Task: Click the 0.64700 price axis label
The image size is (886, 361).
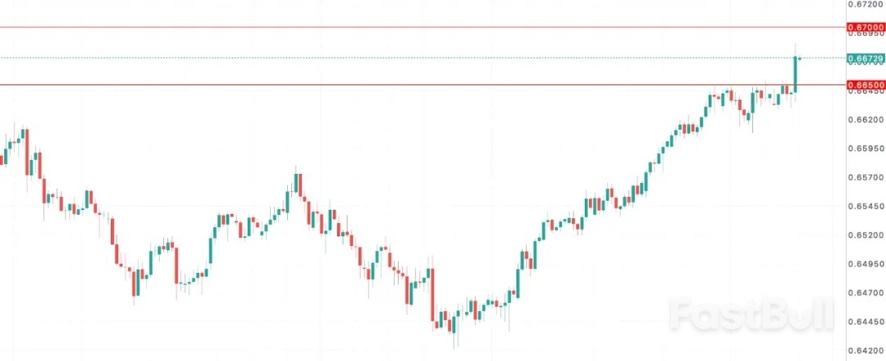Action: click(867, 292)
